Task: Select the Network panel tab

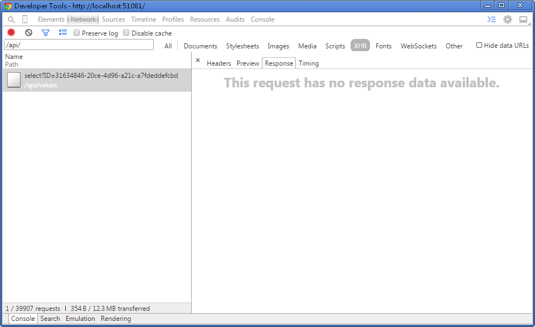Action: (83, 19)
